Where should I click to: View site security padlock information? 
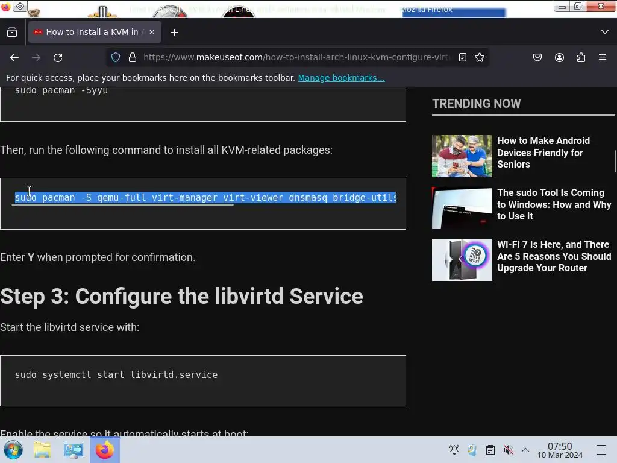[x=133, y=57]
